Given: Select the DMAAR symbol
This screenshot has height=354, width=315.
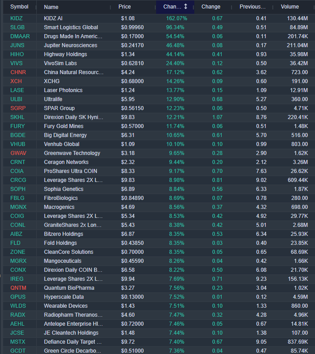Looking at the screenshot, I should (20, 36).
